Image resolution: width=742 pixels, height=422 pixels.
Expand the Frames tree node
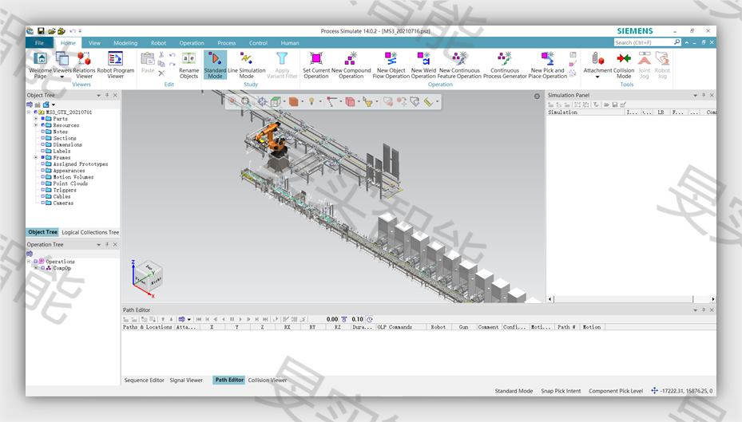[35, 158]
